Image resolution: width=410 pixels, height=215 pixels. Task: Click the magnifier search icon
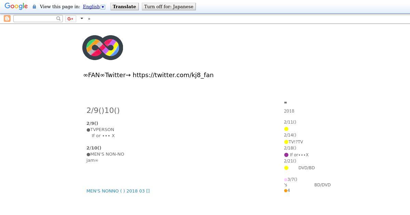tap(59, 18)
